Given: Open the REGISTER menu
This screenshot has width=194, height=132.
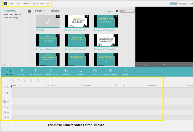Looking at the screenshot, I should (x=44, y=4).
